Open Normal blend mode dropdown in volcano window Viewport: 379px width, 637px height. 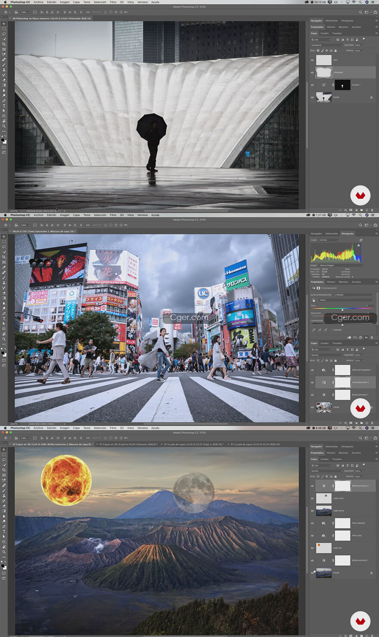click(x=327, y=471)
